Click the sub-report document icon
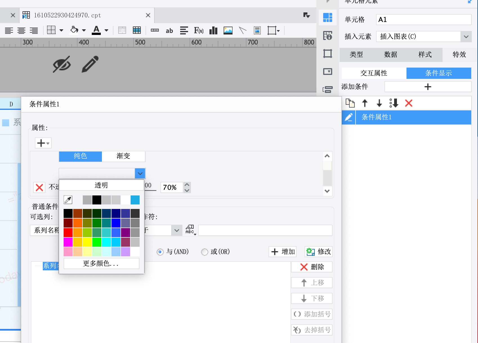The width and height of the screenshot is (478, 343). [257, 30]
